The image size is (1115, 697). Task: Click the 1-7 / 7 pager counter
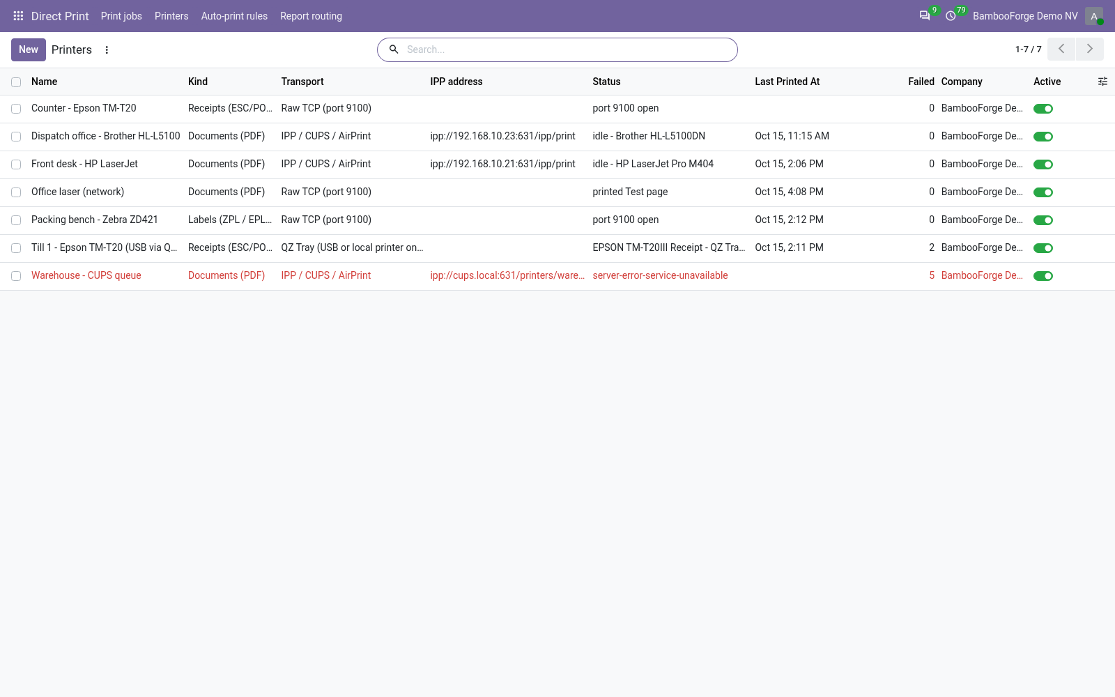[1028, 49]
